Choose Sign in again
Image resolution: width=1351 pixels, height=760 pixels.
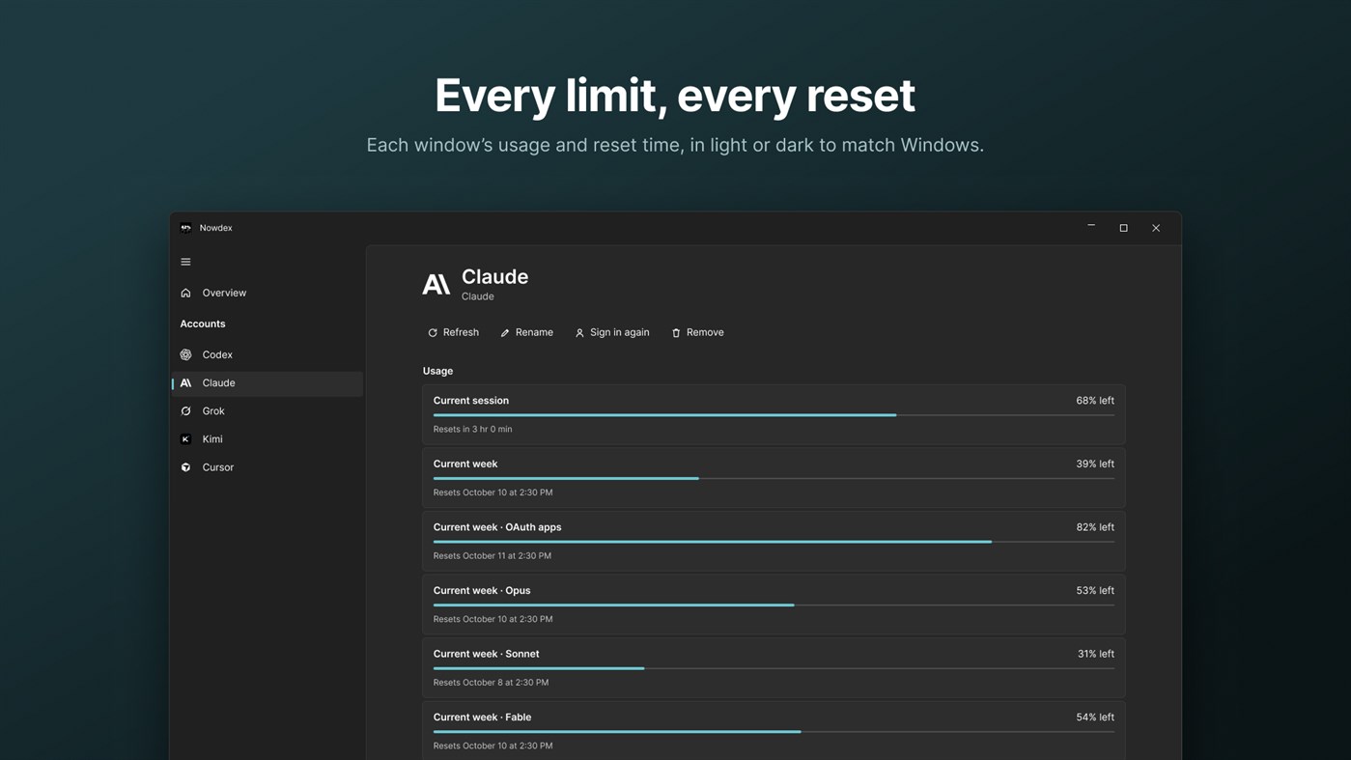tap(612, 332)
